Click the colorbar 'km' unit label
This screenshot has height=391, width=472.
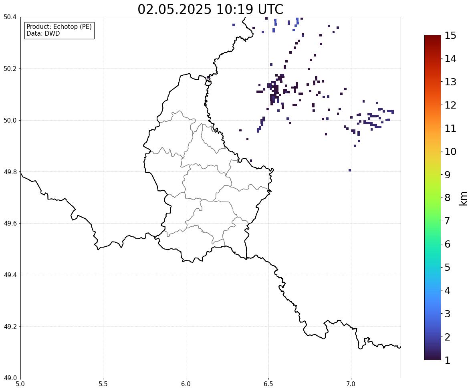point(463,198)
